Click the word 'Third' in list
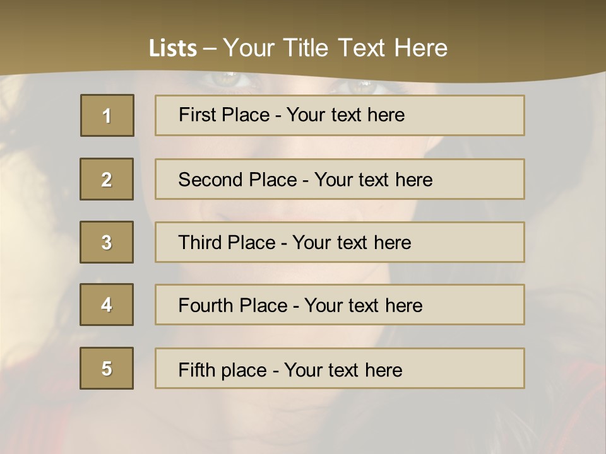This screenshot has height=454, width=606. pos(201,243)
